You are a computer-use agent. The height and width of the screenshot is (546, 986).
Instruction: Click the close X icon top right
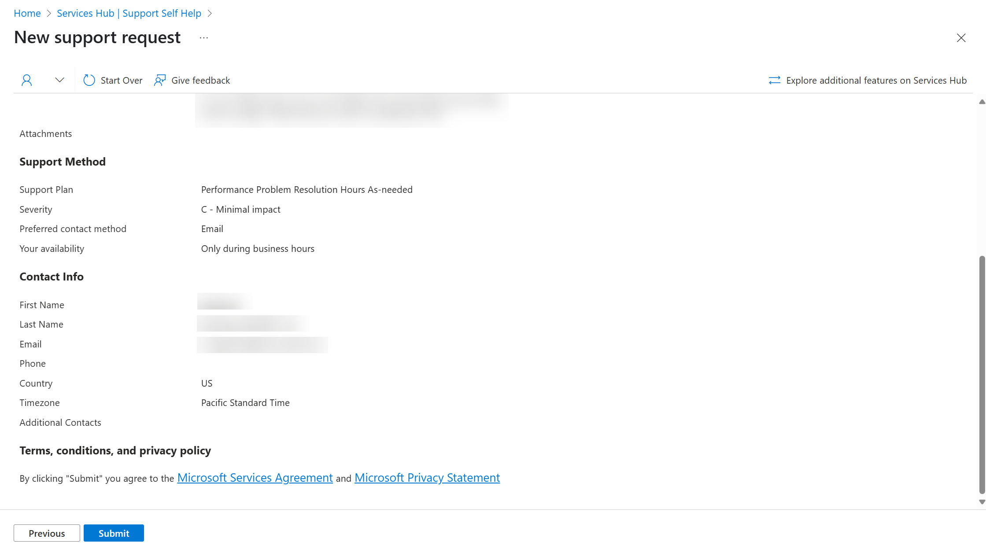click(962, 38)
